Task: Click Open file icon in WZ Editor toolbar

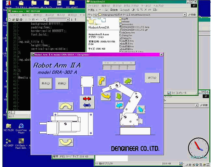Action: click(13, 20)
